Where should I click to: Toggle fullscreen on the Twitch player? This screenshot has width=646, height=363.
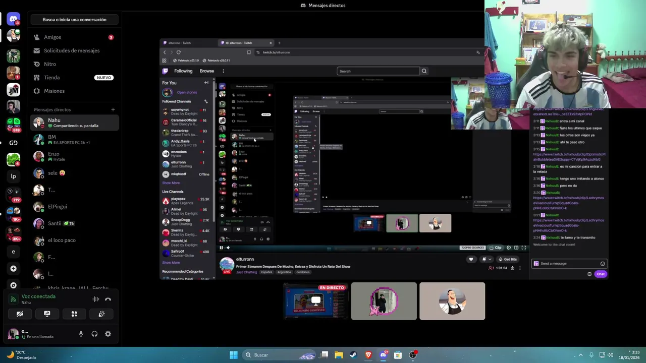coord(523,248)
